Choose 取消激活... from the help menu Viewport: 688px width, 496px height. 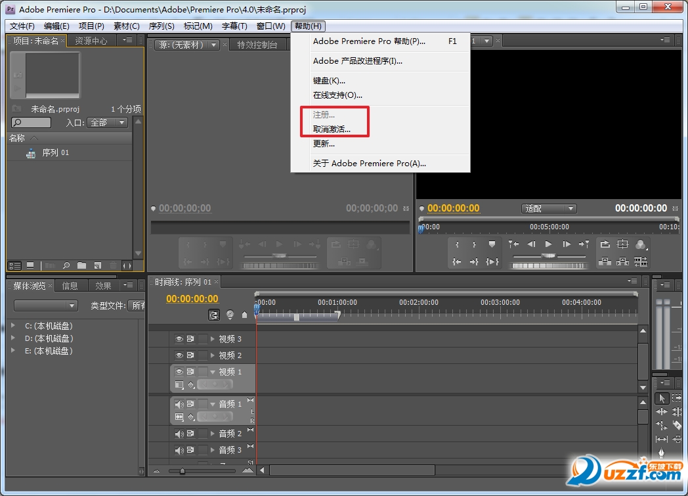click(x=332, y=129)
